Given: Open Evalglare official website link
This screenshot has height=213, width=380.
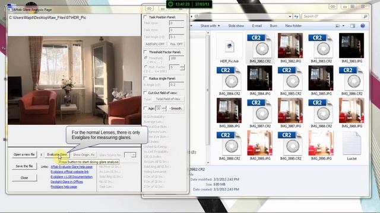Looking at the screenshot, I should pos(69,172).
